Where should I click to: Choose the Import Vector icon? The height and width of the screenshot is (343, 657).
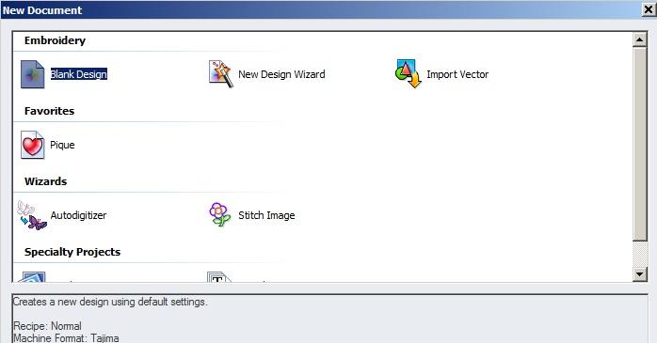tap(409, 74)
